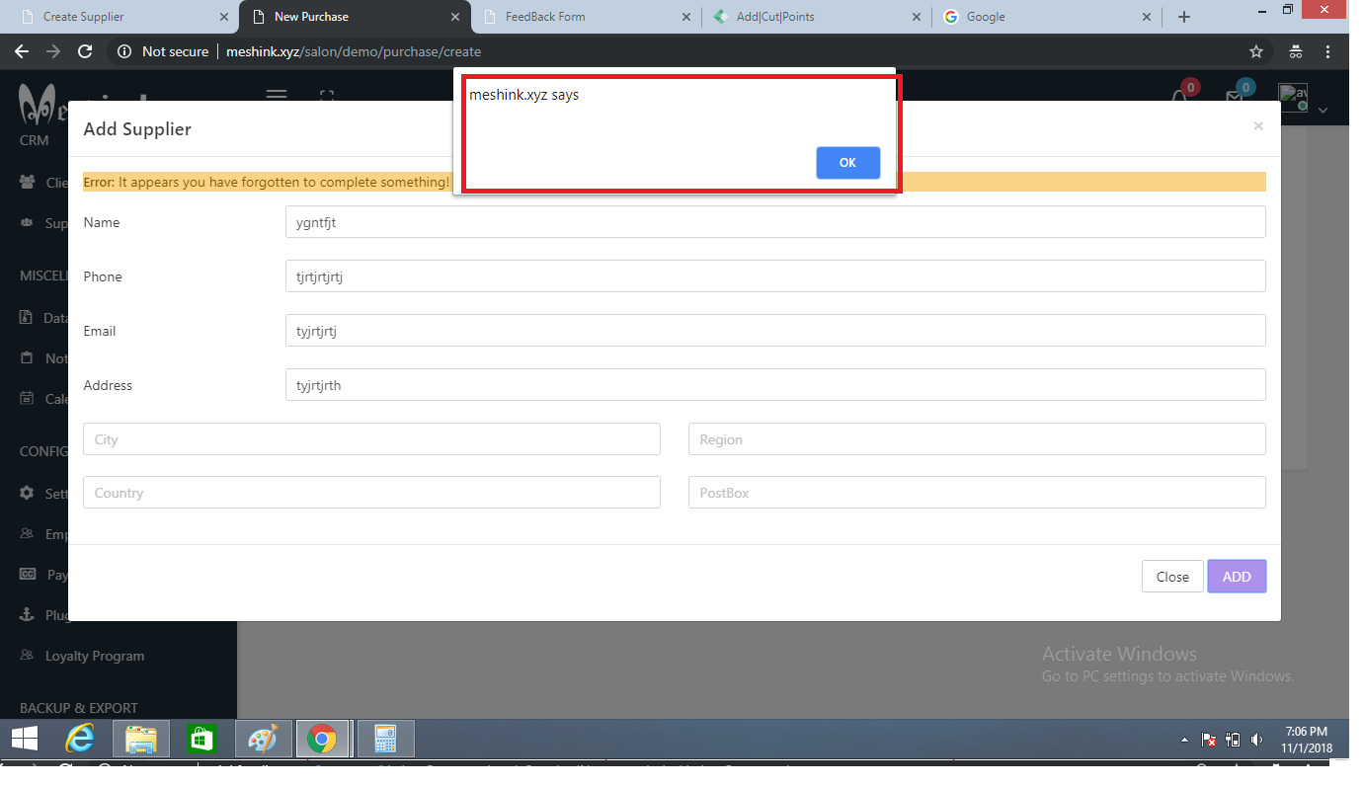The width and height of the screenshot is (1363, 786).
Task: Click the Loyalty Program sidebar icon
Action: [x=27, y=656]
